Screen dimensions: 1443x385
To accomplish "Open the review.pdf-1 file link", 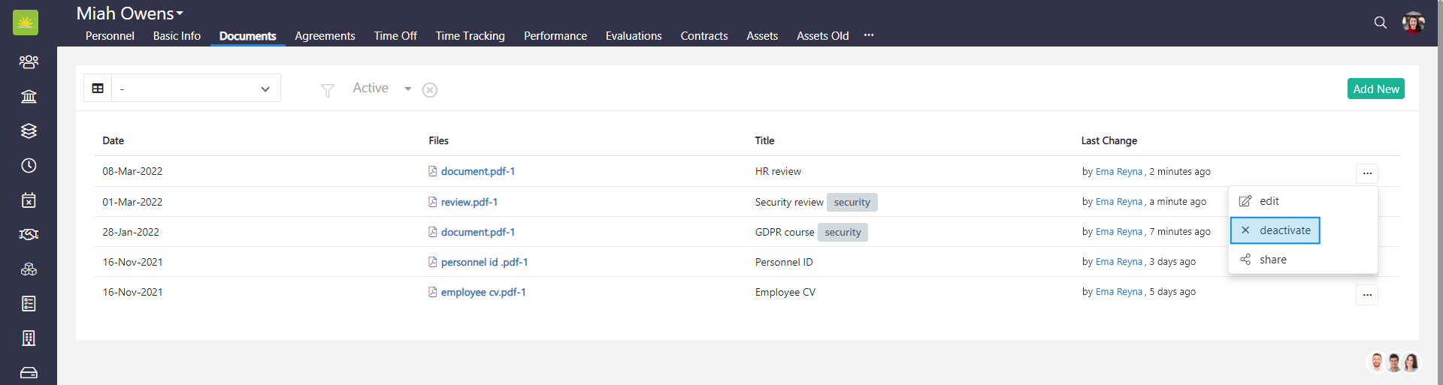I will click(x=469, y=202).
